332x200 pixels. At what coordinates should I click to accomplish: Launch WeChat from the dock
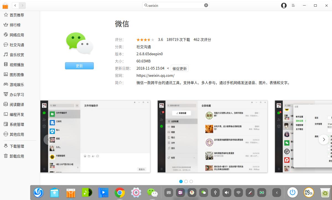click(153, 193)
